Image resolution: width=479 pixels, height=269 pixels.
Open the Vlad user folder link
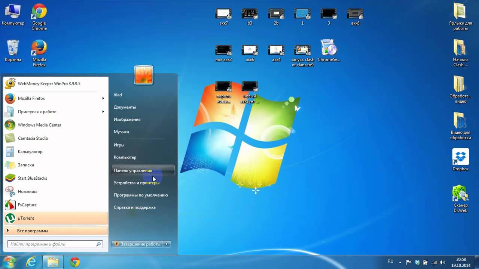[x=143, y=95]
